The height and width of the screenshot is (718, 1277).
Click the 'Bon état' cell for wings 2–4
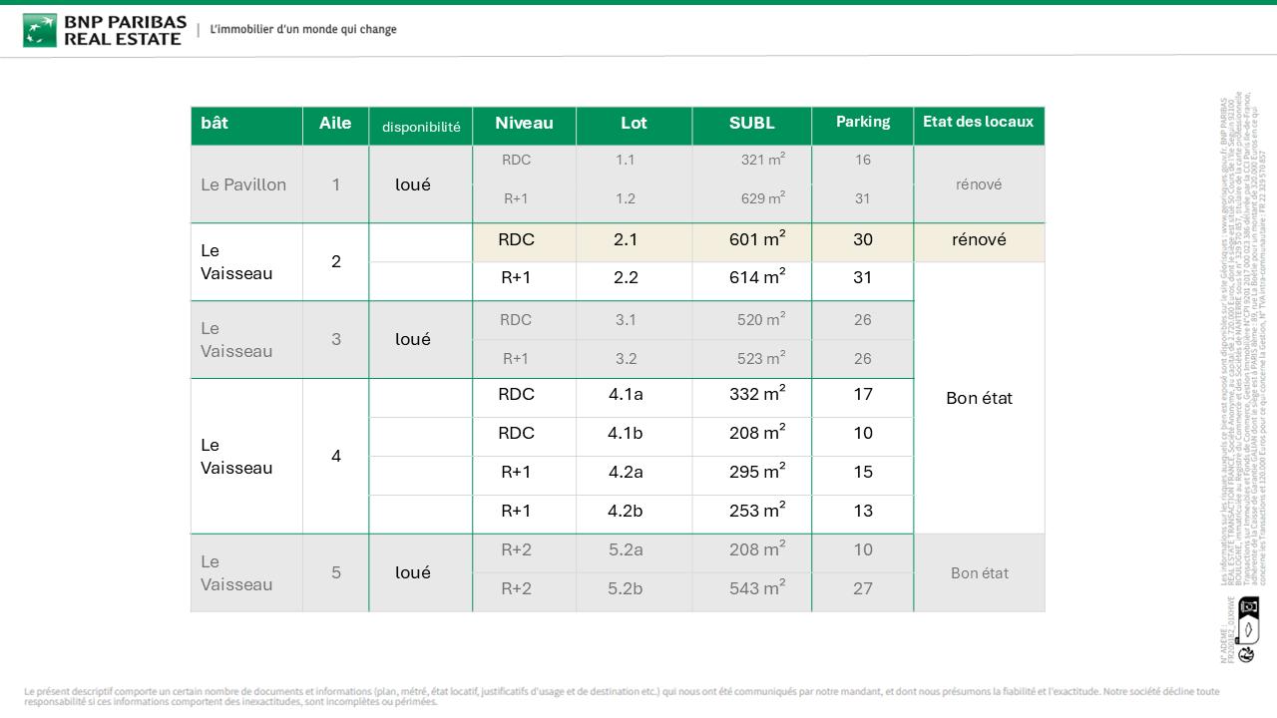[979, 398]
